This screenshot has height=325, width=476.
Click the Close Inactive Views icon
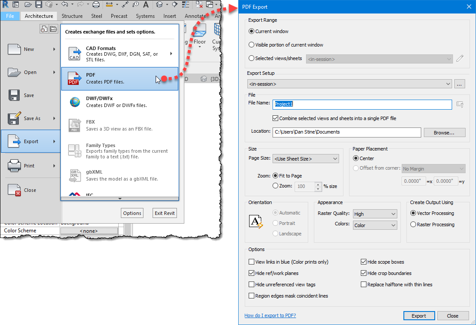point(199,4)
